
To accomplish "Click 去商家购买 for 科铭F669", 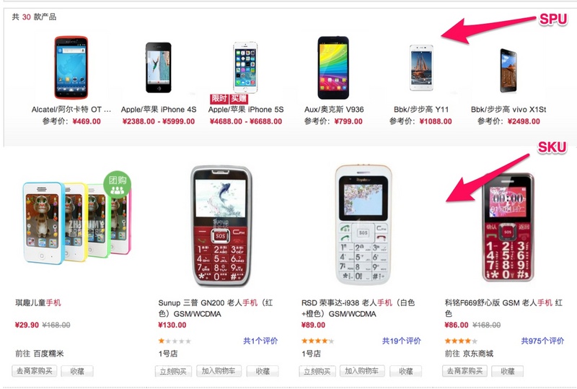I will pyautogui.click(x=464, y=371).
